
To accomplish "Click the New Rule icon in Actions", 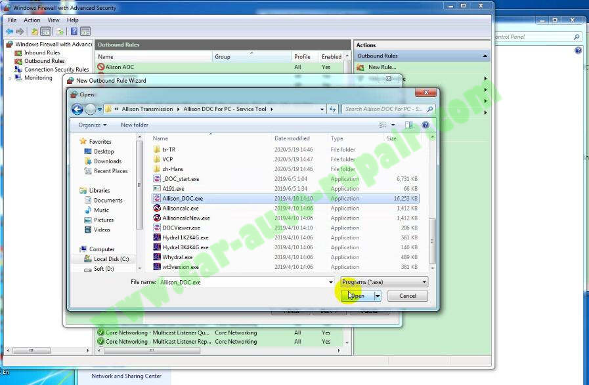I will [x=360, y=67].
